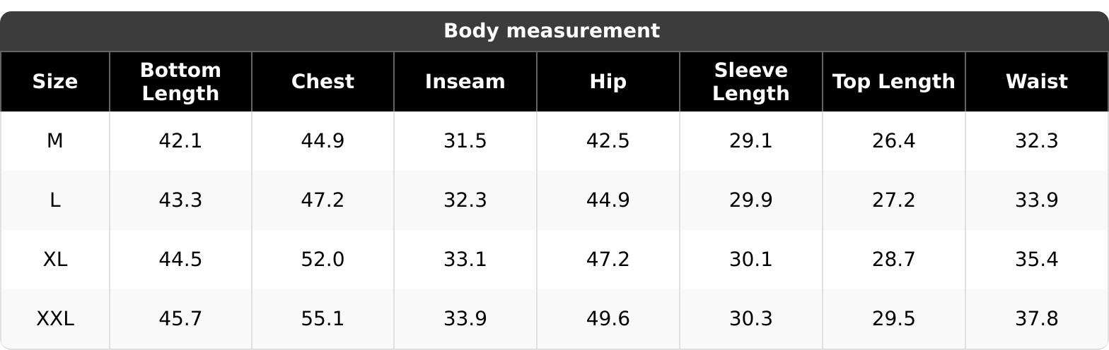
Task: Select the Chest column header
Action: click(323, 82)
